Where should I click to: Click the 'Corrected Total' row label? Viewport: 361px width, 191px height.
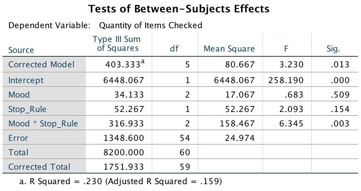pos(39,167)
